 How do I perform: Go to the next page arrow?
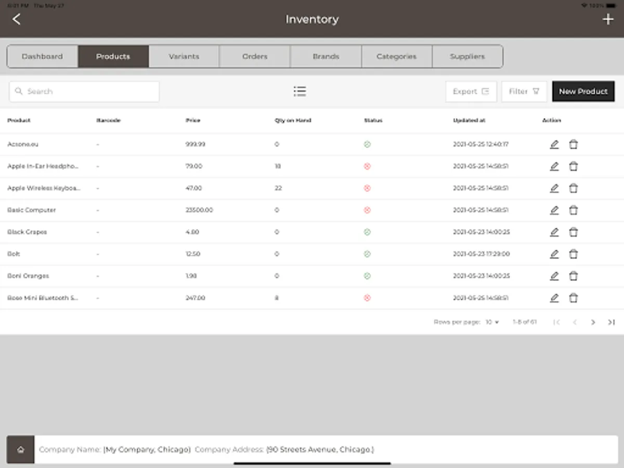[593, 322]
